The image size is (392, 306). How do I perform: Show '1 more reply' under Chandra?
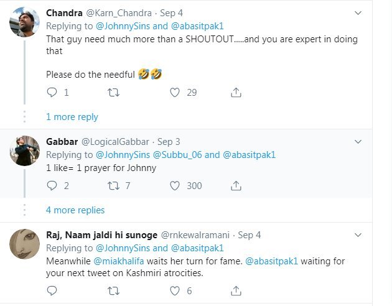72,117
